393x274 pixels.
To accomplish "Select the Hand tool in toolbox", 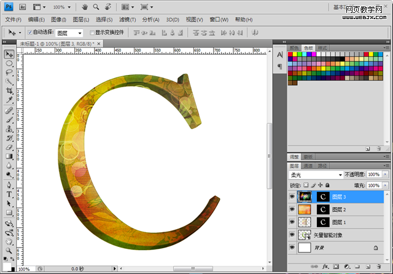I will click(x=9, y=241).
